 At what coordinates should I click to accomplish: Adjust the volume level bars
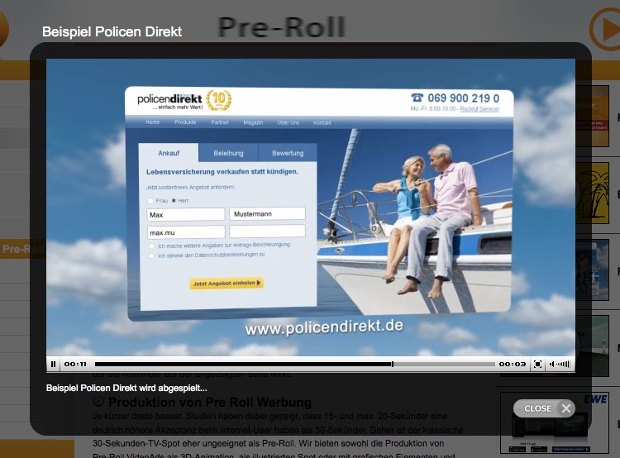(x=563, y=365)
